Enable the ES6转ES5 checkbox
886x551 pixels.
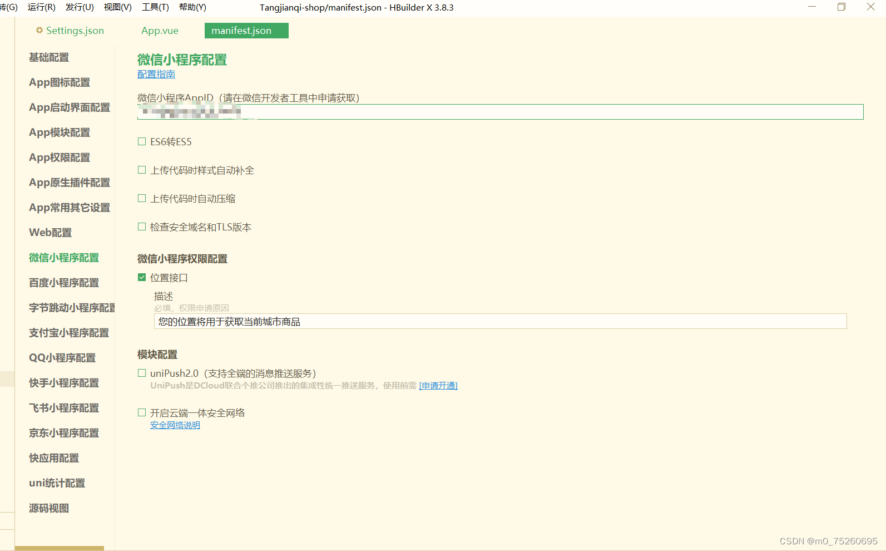(142, 142)
